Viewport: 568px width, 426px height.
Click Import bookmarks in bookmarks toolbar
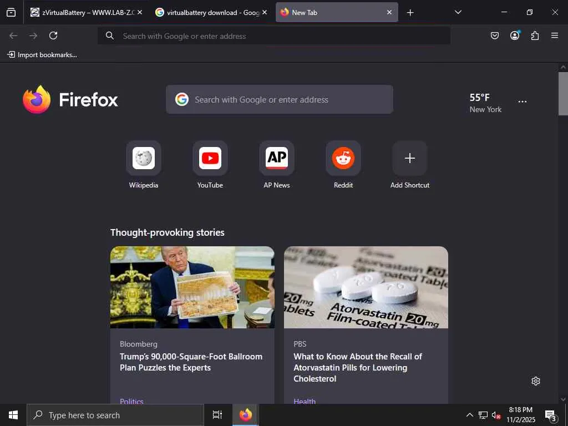tap(42, 55)
